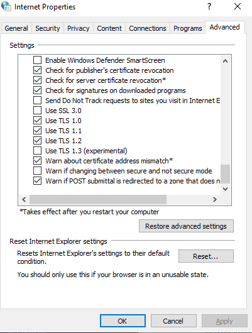252x333 pixels.
Task: Select the Privacy tab
Action: click(78, 28)
